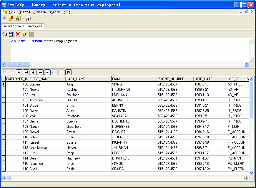
Task: Open the Wizard menu
Action: (25, 12)
